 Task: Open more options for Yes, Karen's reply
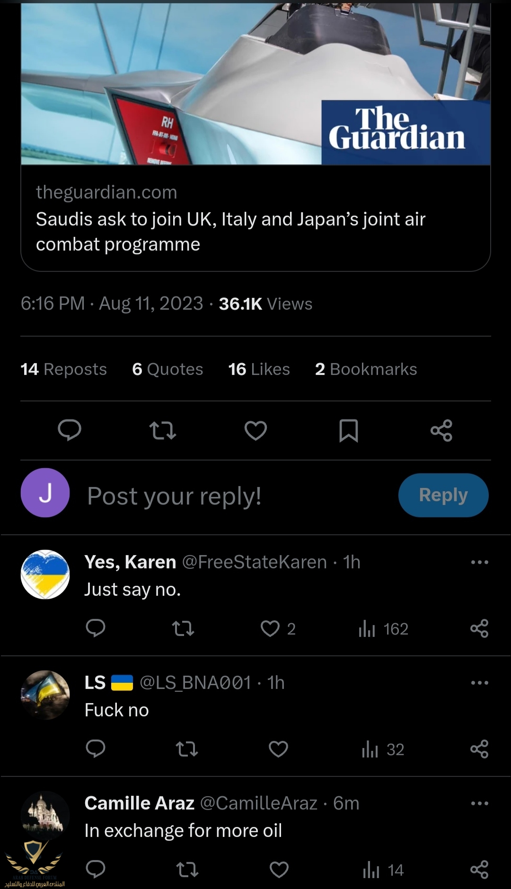click(479, 562)
